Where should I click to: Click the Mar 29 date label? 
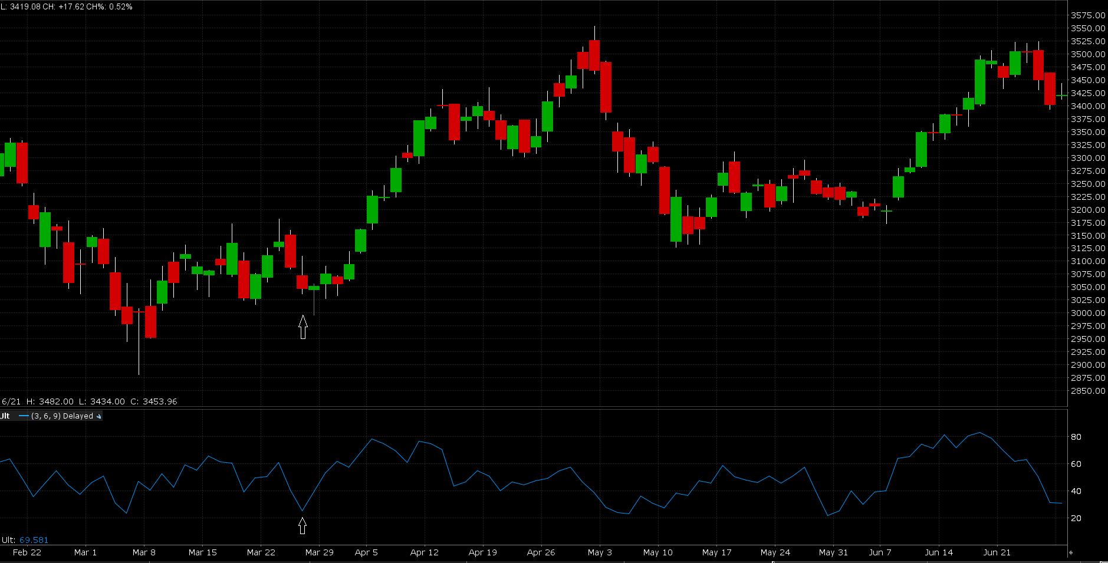coord(320,552)
